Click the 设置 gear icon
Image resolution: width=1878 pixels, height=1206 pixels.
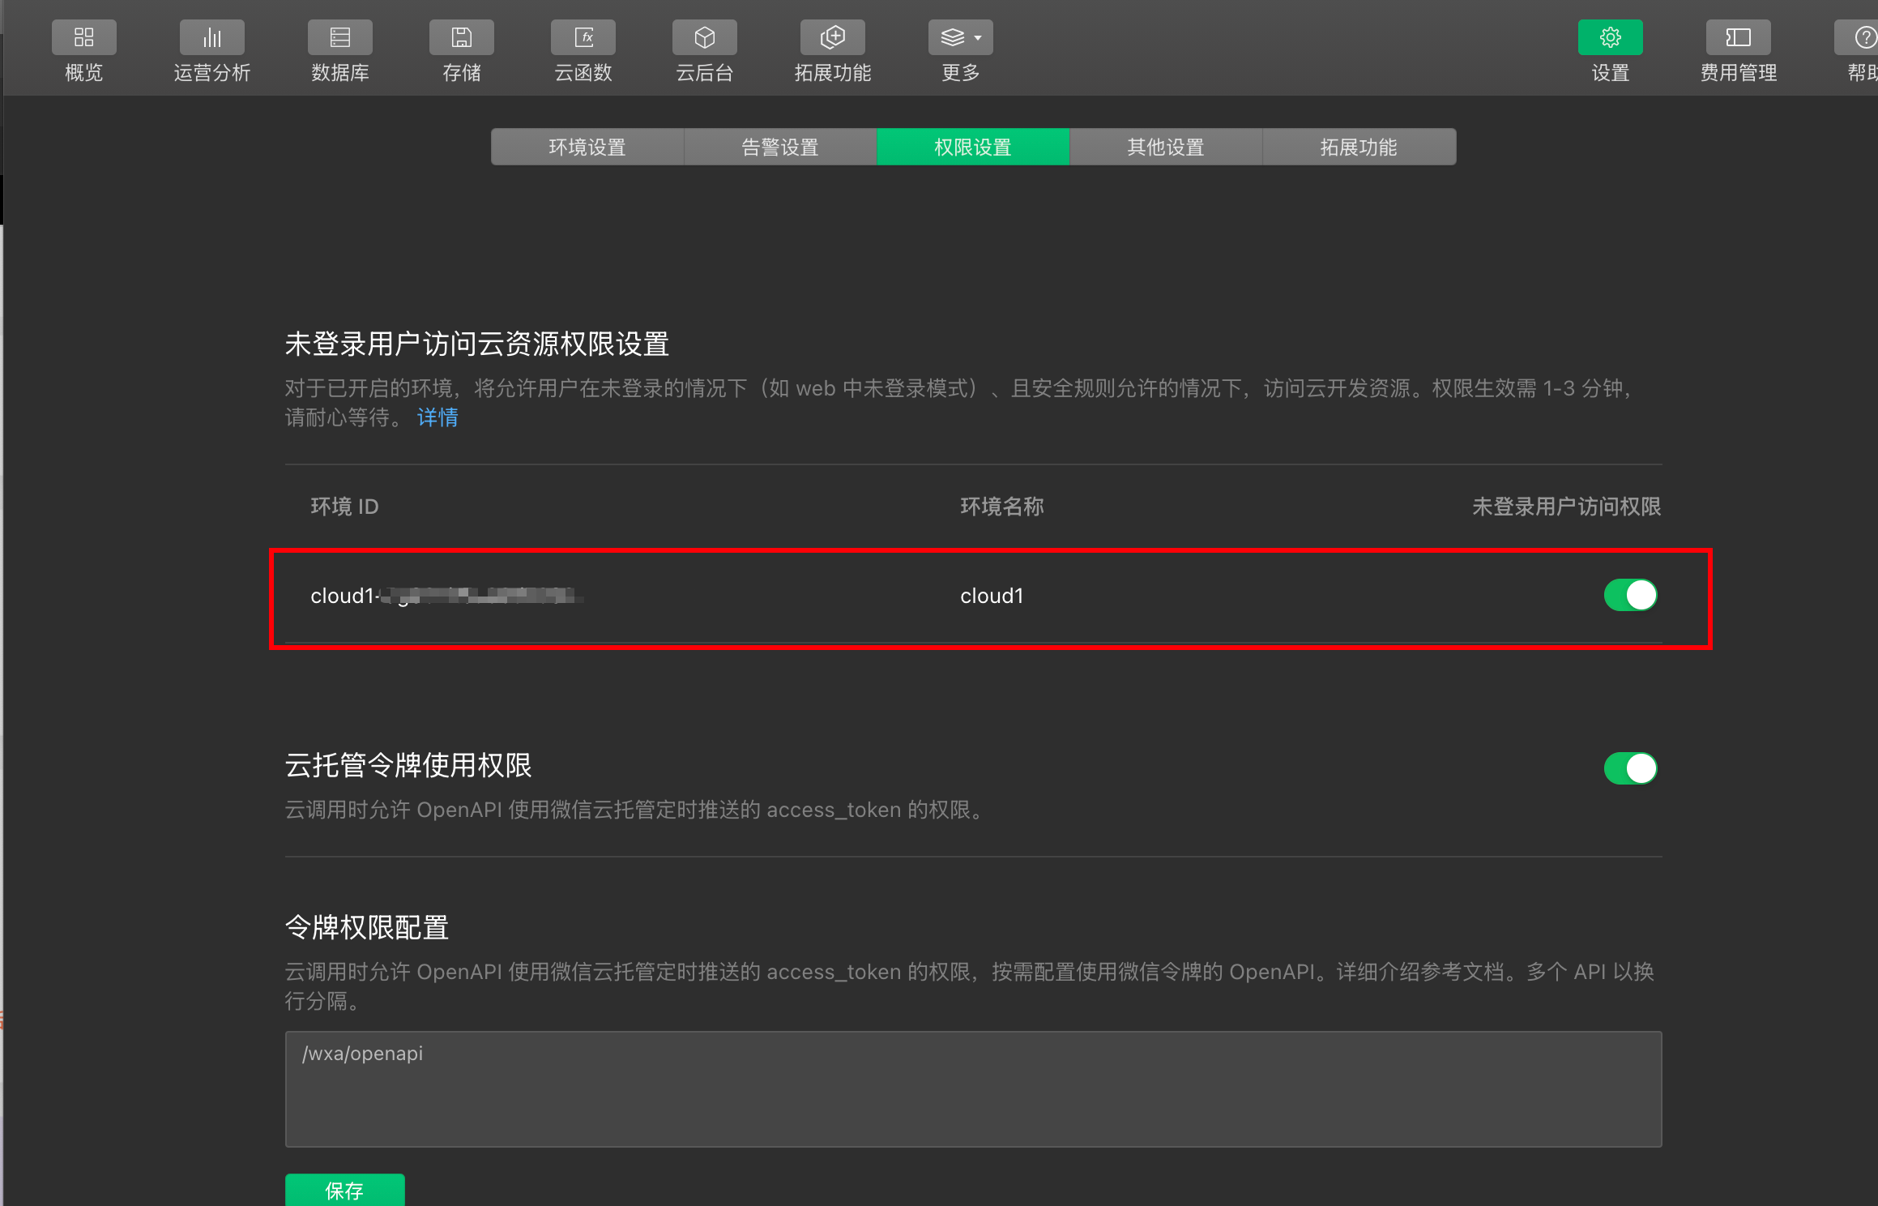(x=1610, y=38)
